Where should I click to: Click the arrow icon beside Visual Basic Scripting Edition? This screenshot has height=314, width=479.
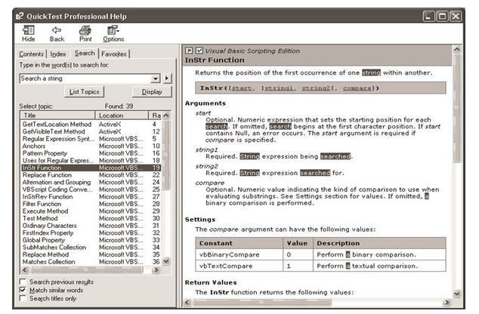pos(189,51)
